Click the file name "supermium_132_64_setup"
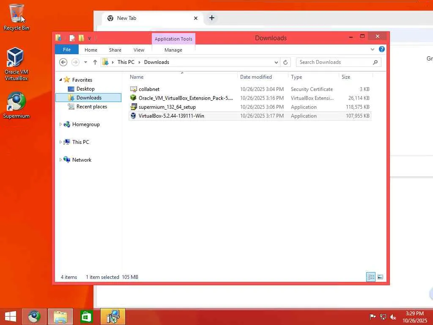The image size is (433, 325). click(167, 107)
